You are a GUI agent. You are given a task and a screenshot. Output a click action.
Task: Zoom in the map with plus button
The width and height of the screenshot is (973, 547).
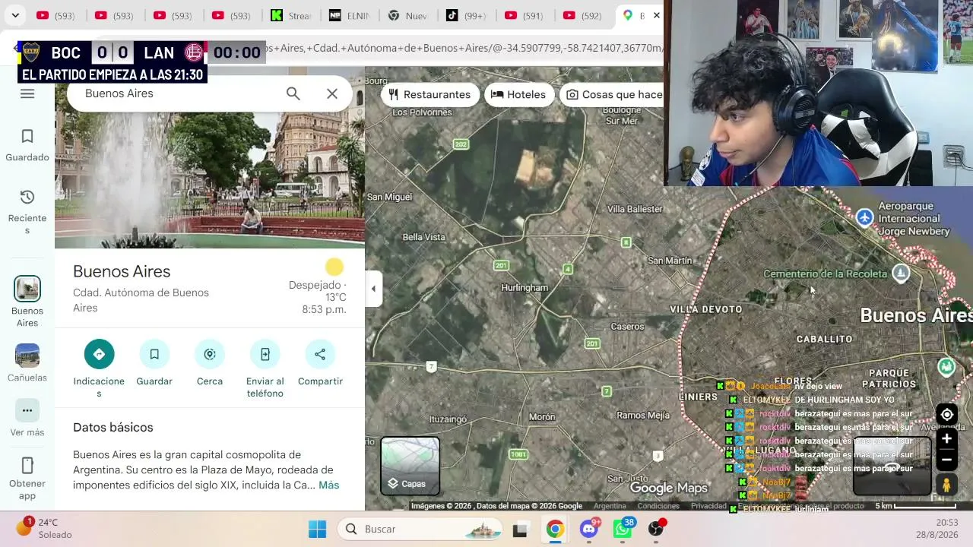tap(946, 438)
